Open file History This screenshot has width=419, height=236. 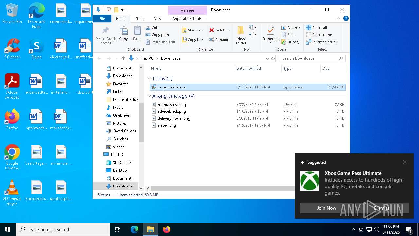pyautogui.click(x=290, y=42)
